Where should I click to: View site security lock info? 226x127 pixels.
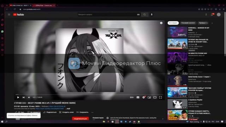coord(20,9)
